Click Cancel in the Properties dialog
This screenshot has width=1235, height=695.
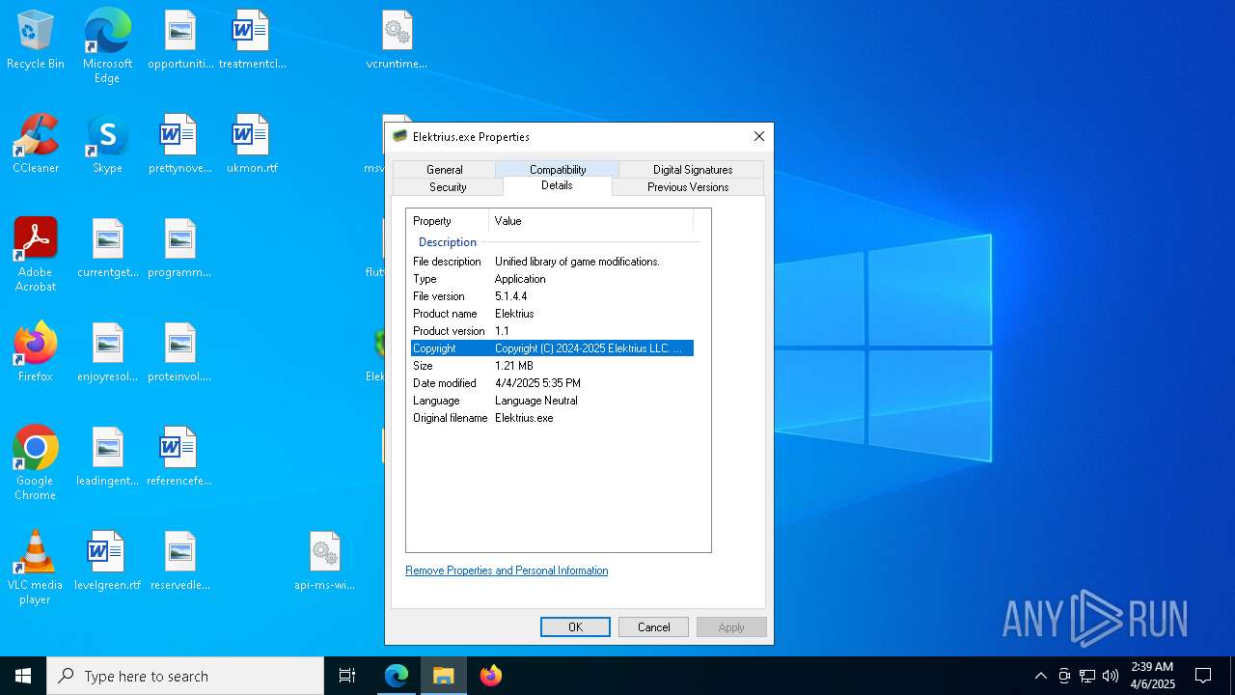pos(653,627)
